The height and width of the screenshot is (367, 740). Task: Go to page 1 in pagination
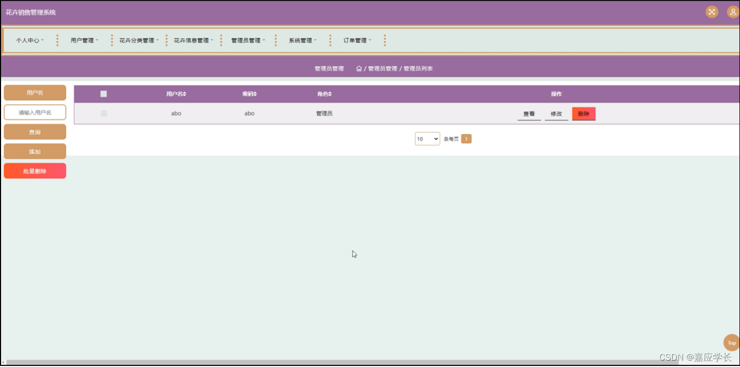pos(466,139)
